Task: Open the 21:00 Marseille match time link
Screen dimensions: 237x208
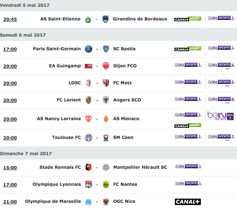Action: 10,202
